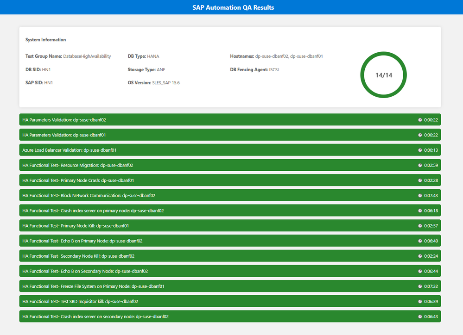Click the 0:02:59 duration value

point(431,165)
